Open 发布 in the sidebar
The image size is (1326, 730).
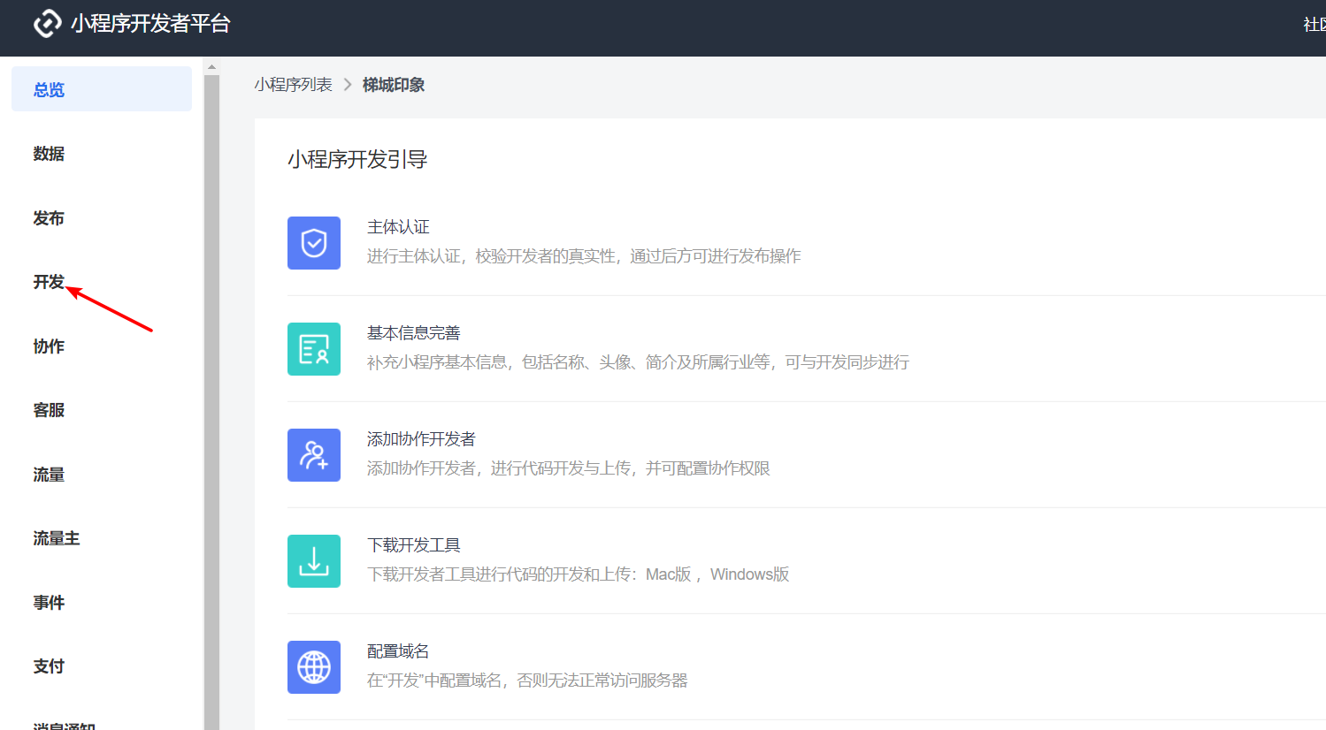49,218
